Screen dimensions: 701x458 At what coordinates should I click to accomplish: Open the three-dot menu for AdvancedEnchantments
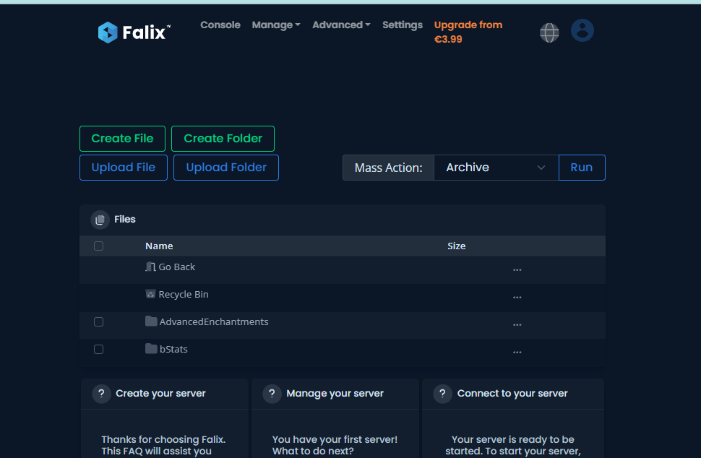pyautogui.click(x=517, y=325)
